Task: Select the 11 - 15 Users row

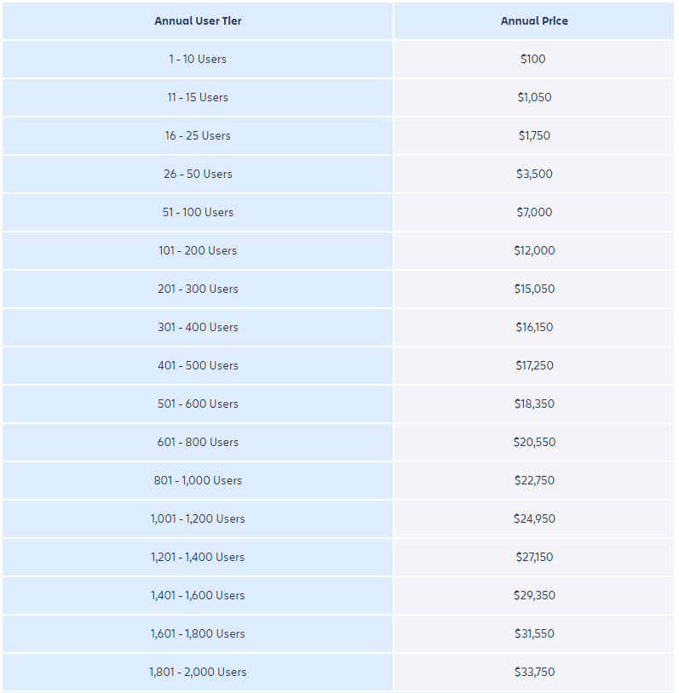Action: 198,97
